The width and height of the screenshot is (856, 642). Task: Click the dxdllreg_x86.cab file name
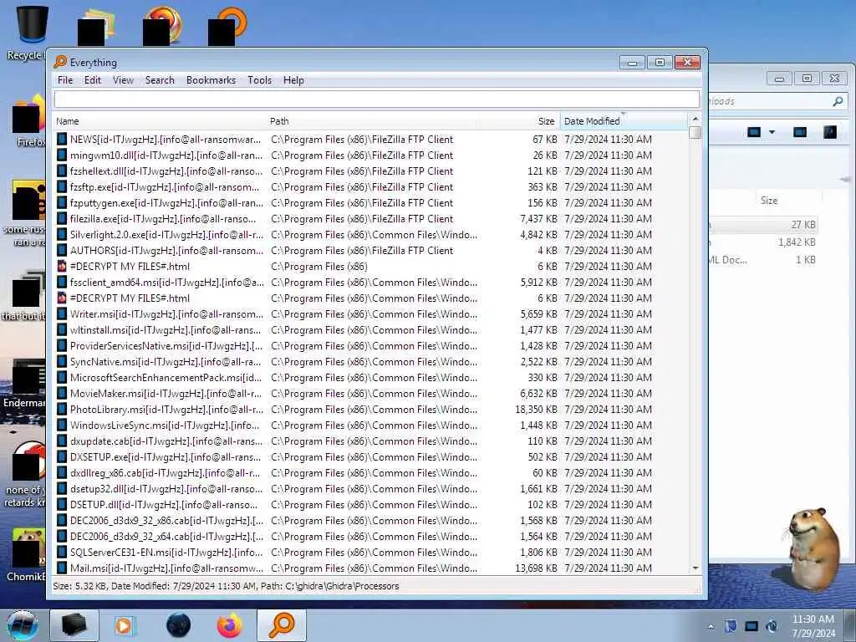tap(165, 473)
